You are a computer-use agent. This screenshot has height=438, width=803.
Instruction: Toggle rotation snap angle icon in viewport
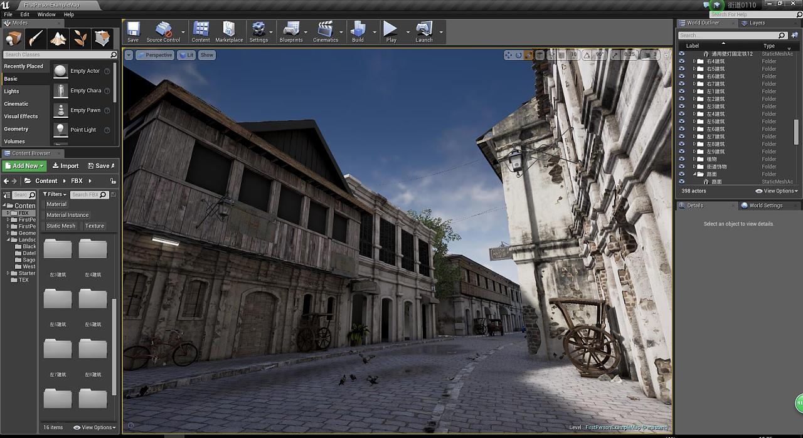pos(587,55)
